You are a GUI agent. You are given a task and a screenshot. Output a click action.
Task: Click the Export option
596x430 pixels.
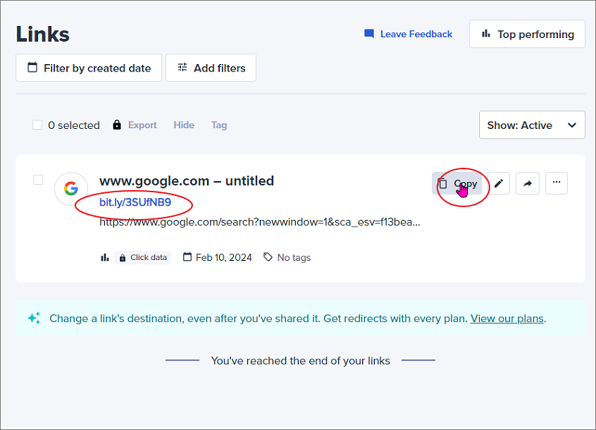point(142,125)
